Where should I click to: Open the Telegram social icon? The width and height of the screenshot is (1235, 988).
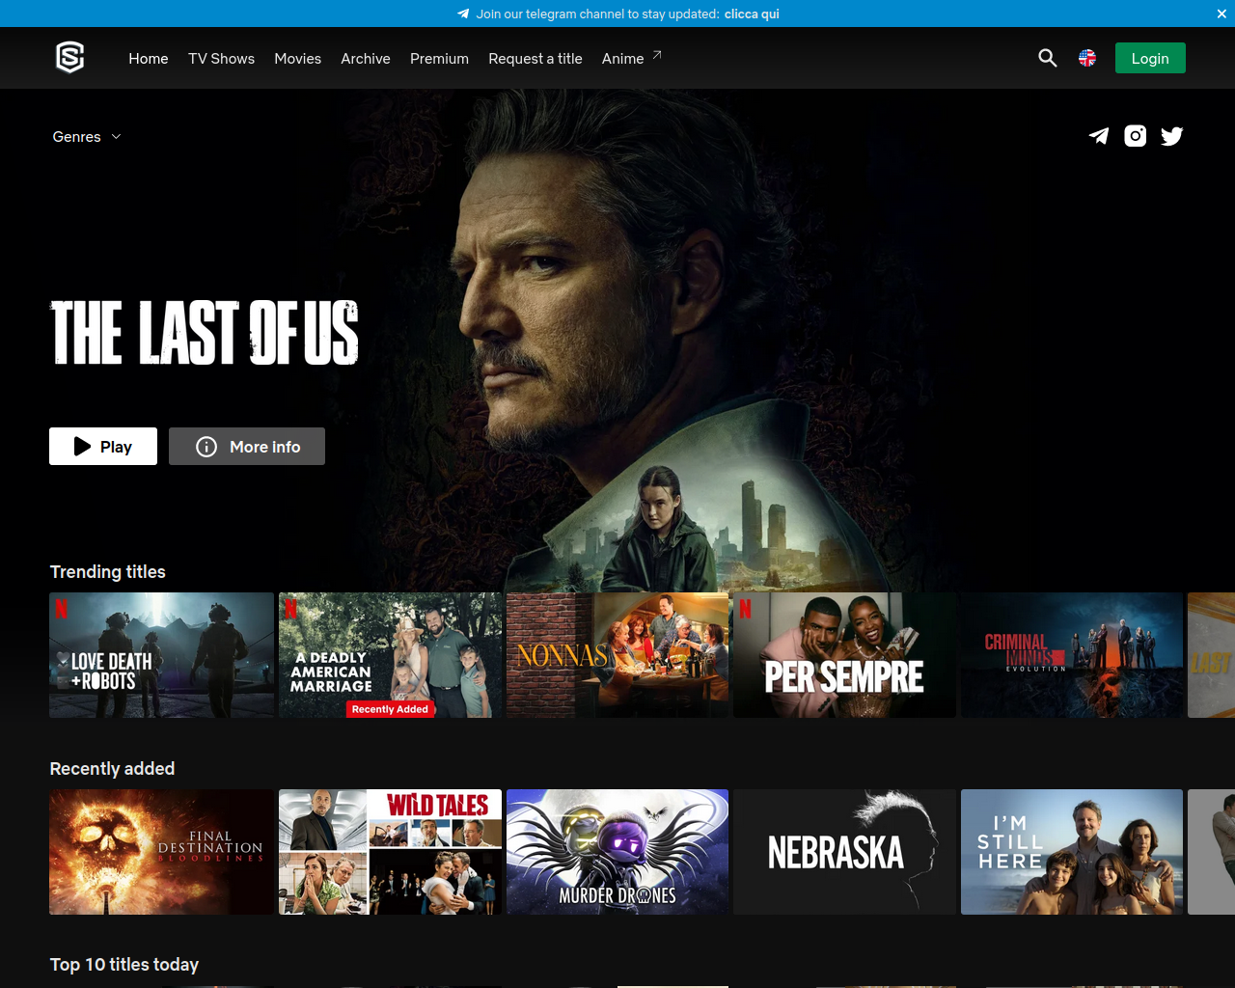click(x=1099, y=136)
